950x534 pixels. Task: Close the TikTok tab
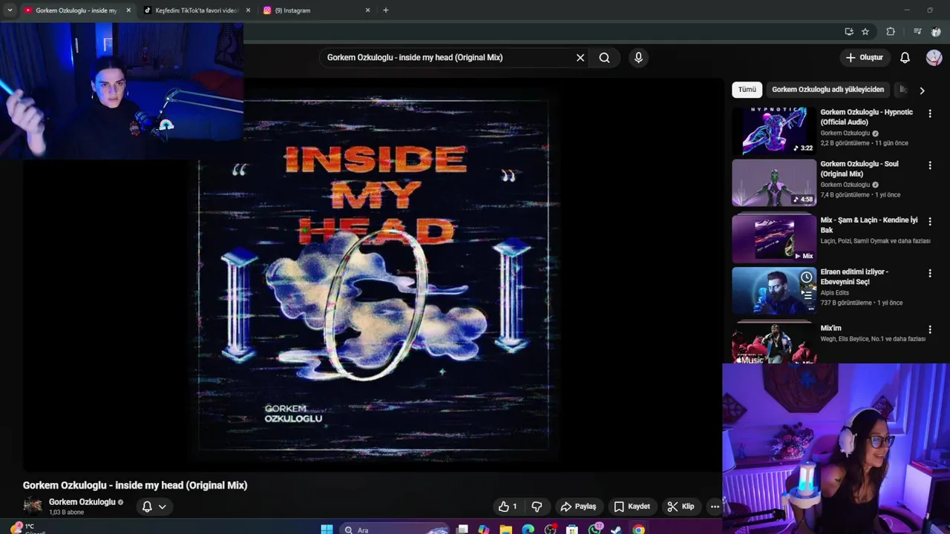(248, 10)
